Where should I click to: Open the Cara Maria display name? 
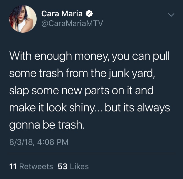click(62, 13)
